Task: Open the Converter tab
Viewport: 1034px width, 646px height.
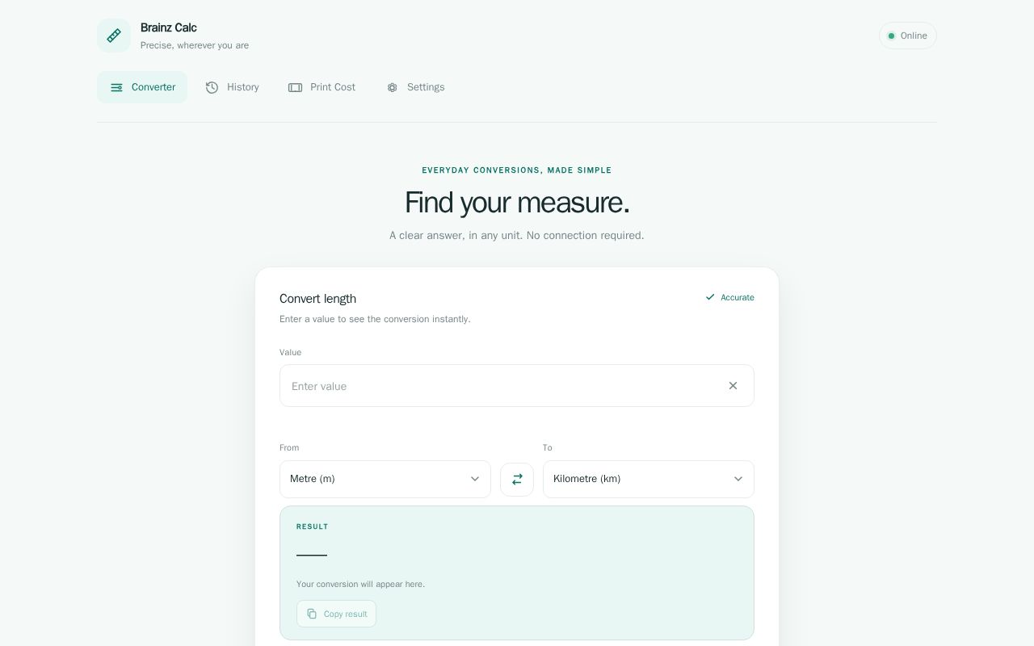Action: [x=142, y=87]
